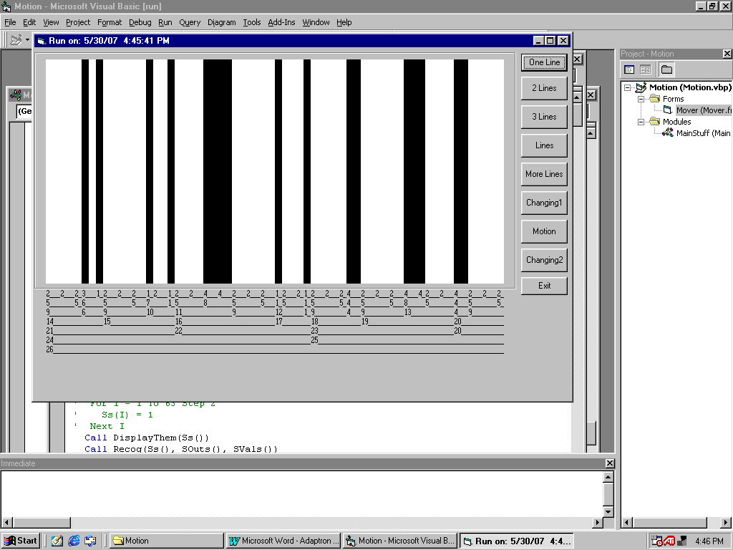The image size is (733, 550).
Task: Open the Add Project dropdown arrow in toolbar
Action: click(27, 40)
